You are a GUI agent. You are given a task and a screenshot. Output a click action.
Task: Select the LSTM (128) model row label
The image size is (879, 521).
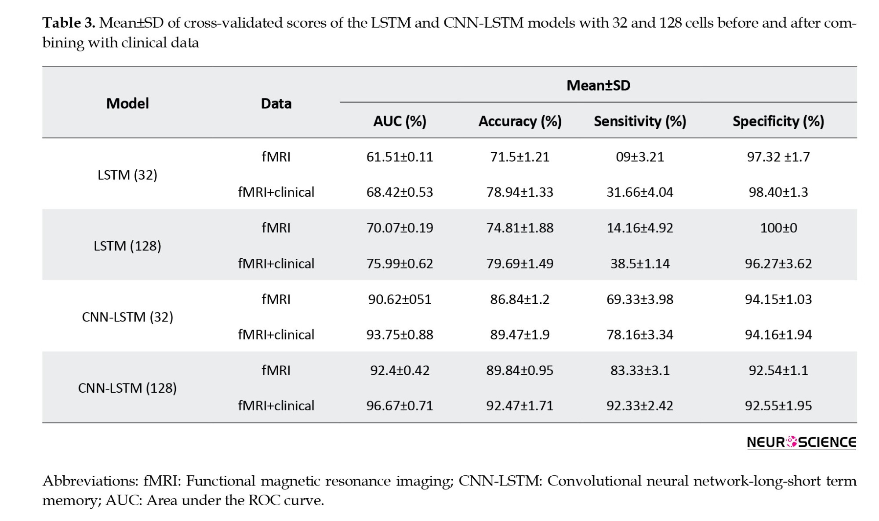(127, 246)
